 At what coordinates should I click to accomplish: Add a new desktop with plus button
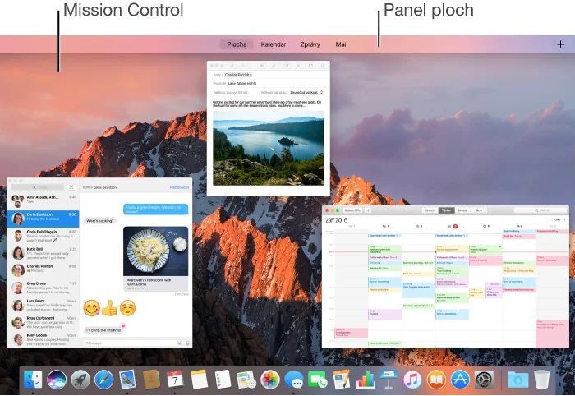click(x=560, y=44)
